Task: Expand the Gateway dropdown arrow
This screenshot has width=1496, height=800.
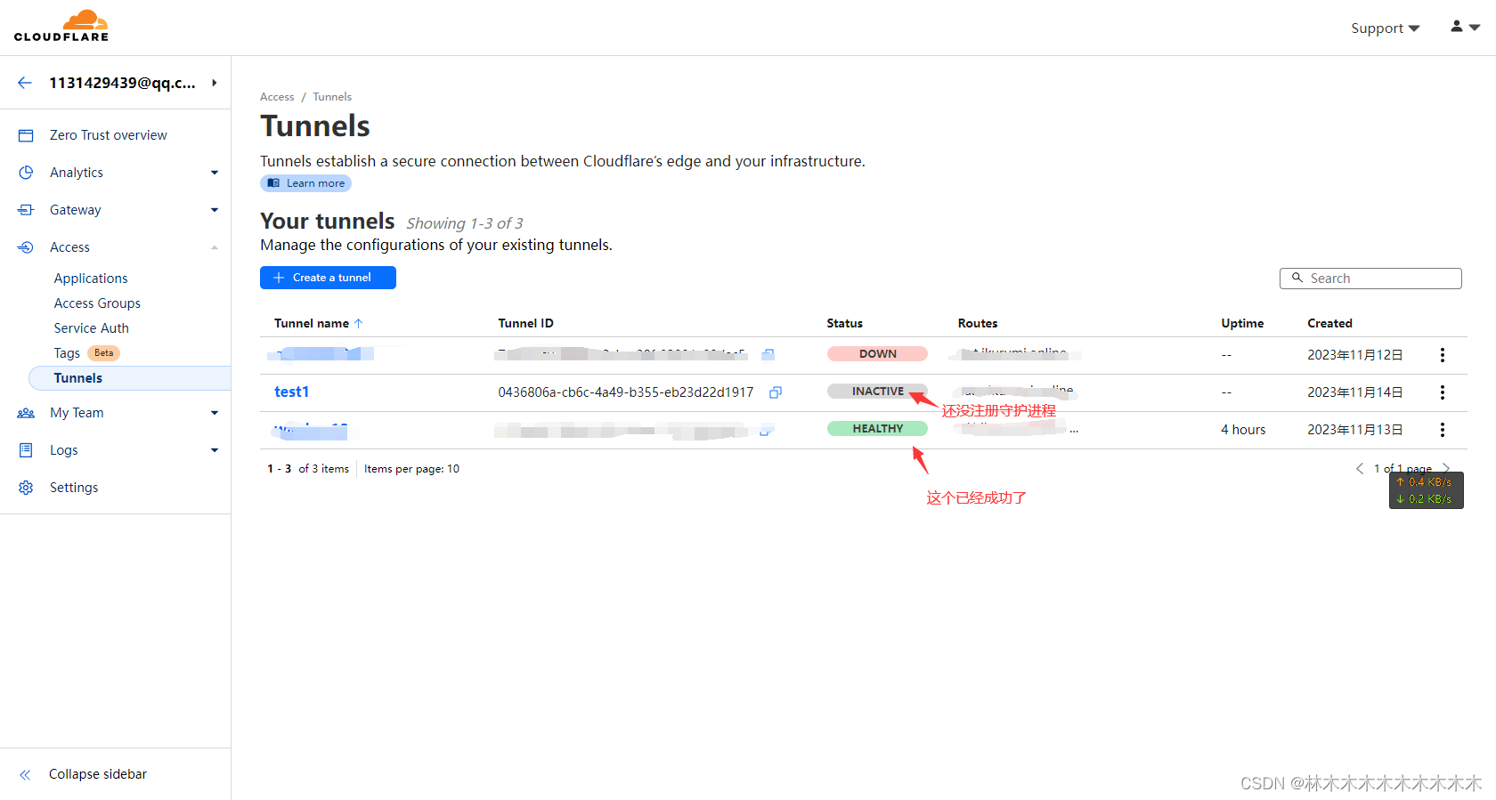Action: [215, 210]
